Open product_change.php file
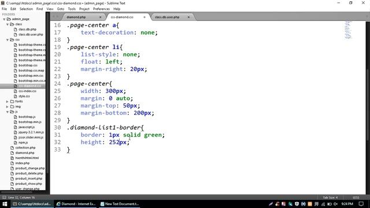The height and width of the screenshot is (208, 370). [x=30, y=168]
